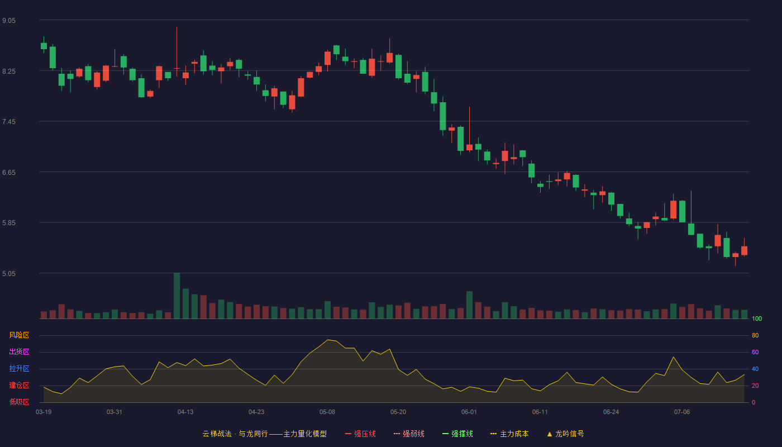
Task: Click the 05-20 date label
Action: pyautogui.click(x=398, y=412)
